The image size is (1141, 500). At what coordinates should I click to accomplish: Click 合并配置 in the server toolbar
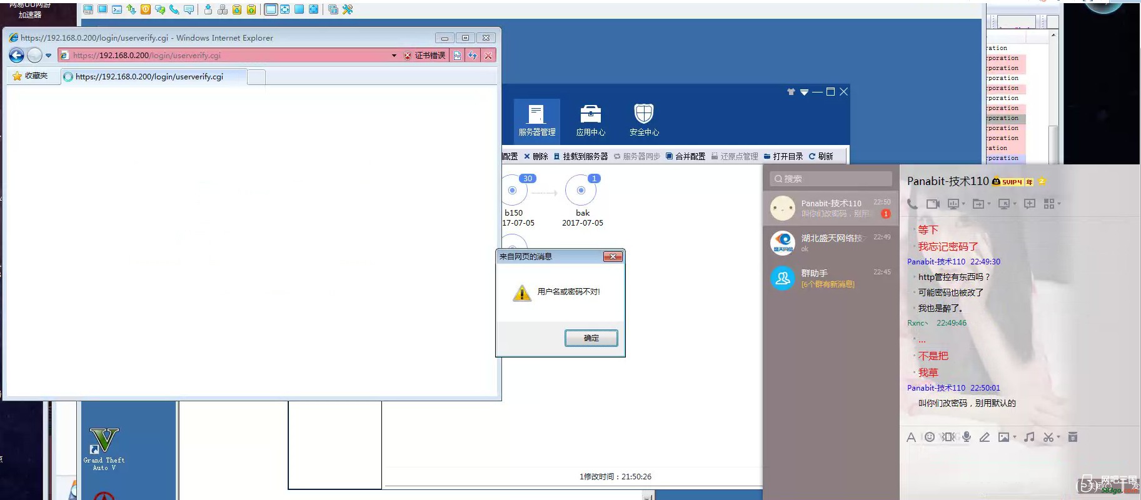click(x=685, y=156)
